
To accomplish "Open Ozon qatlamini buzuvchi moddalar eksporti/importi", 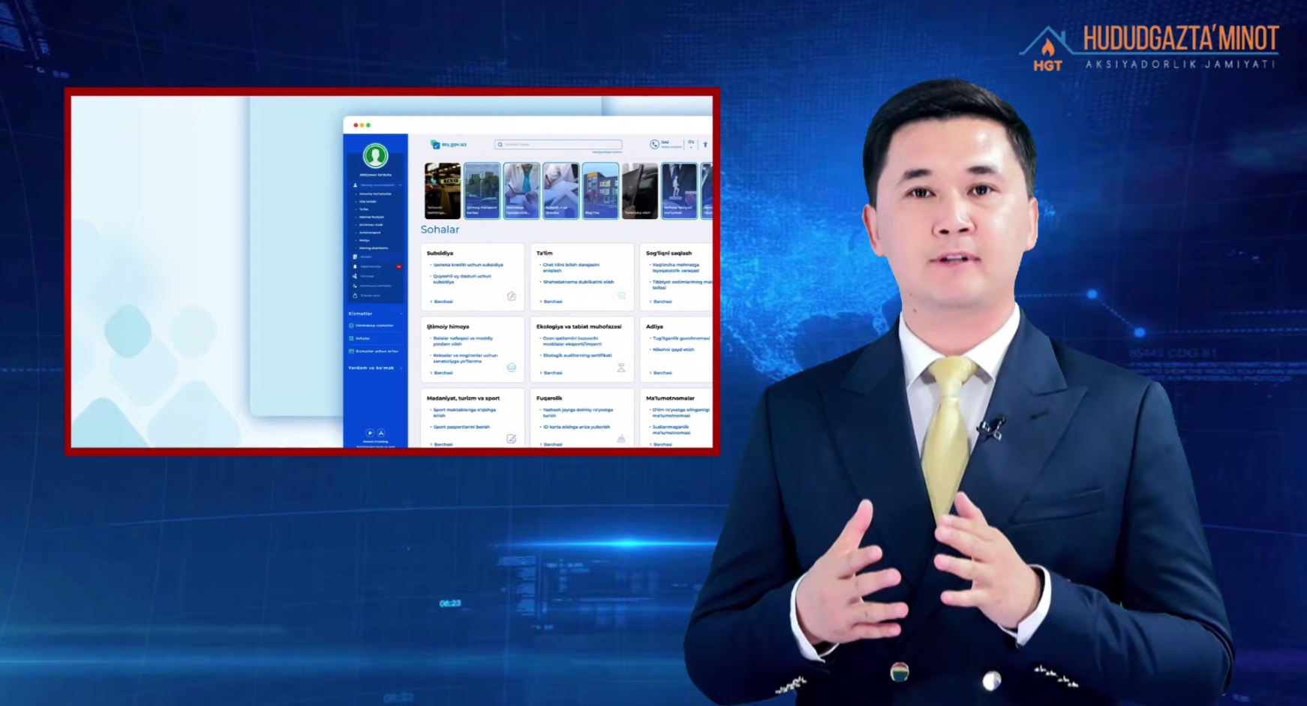I will 572,341.
